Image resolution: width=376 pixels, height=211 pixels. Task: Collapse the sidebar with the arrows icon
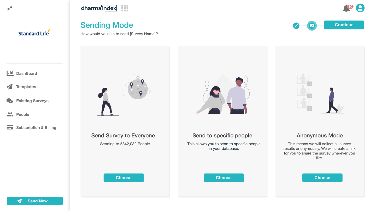coord(10,8)
